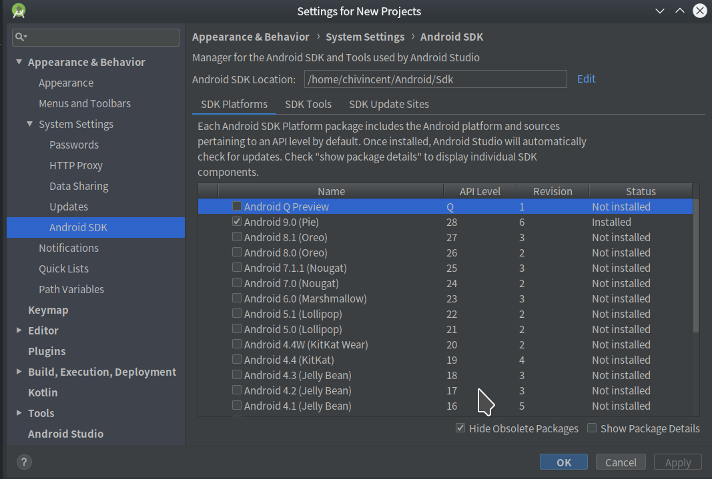712x479 pixels.
Task: Collapse the Appearance & Behavior section
Action: 19,61
